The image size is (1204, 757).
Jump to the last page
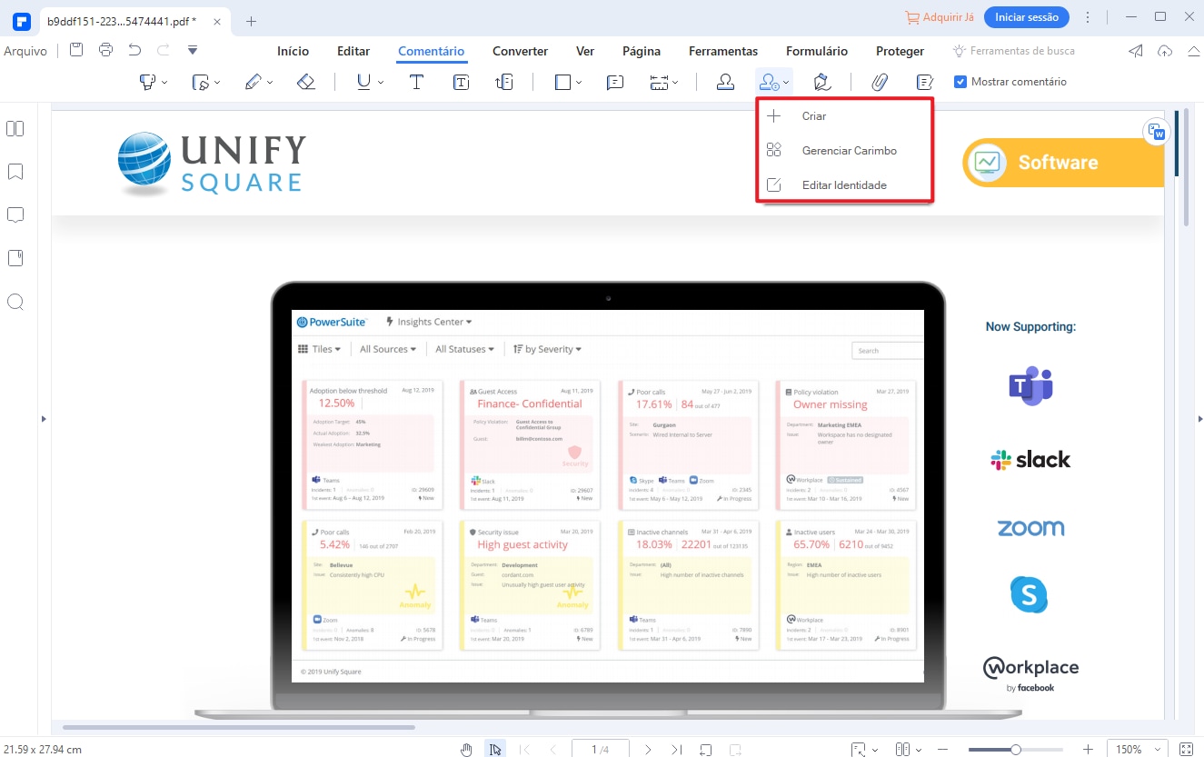coord(677,750)
